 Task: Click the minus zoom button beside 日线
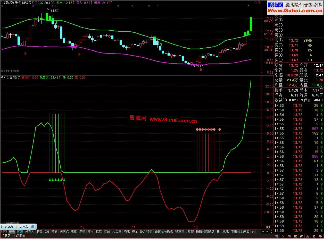[267, 232]
